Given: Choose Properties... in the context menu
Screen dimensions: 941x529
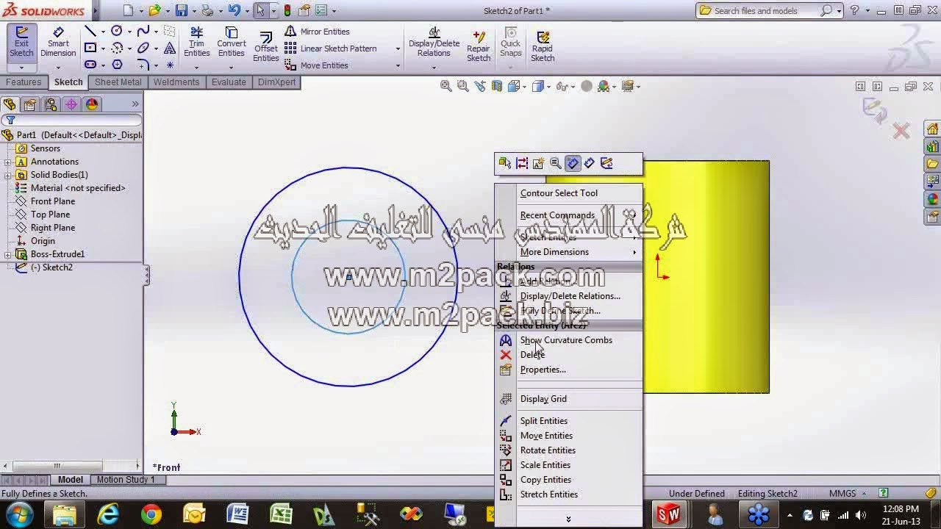Looking at the screenshot, I should (543, 370).
